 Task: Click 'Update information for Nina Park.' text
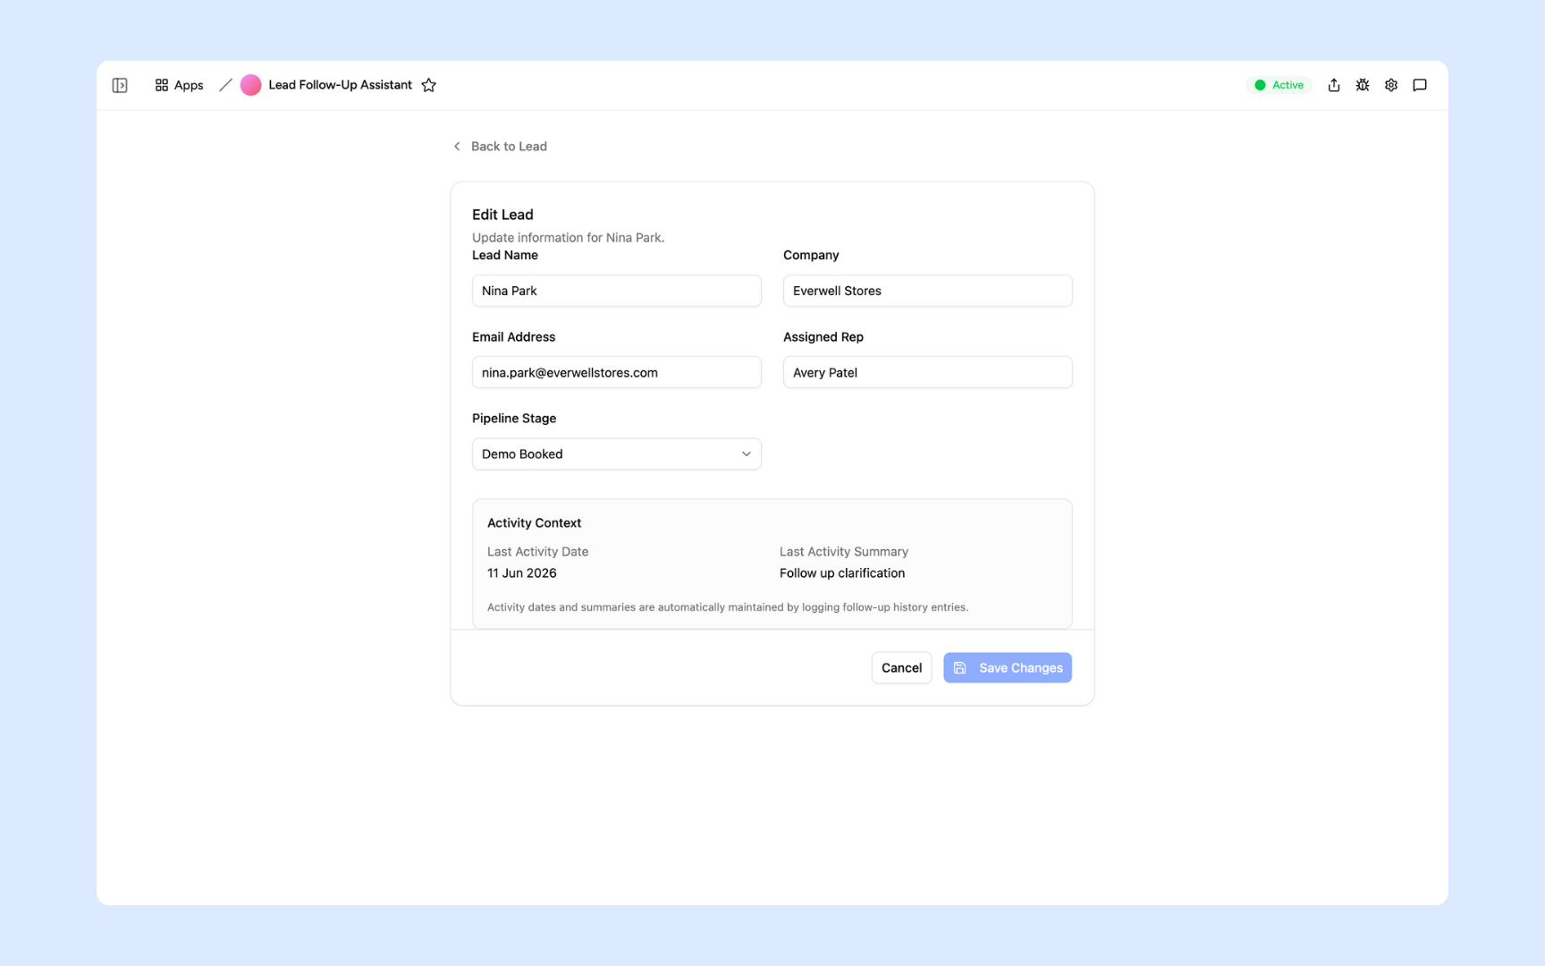coord(569,238)
